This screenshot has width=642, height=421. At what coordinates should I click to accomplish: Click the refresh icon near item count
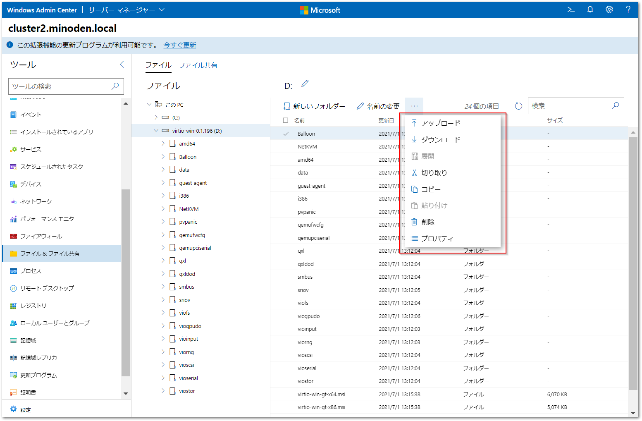click(x=518, y=106)
